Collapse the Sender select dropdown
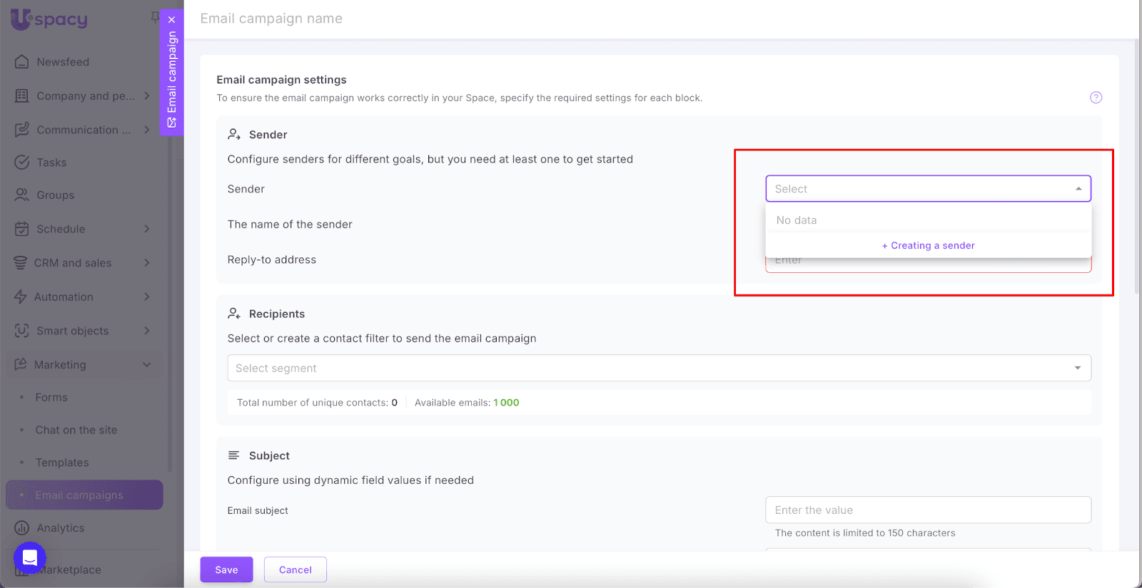1142x588 pixels. tap(1078, 189)
